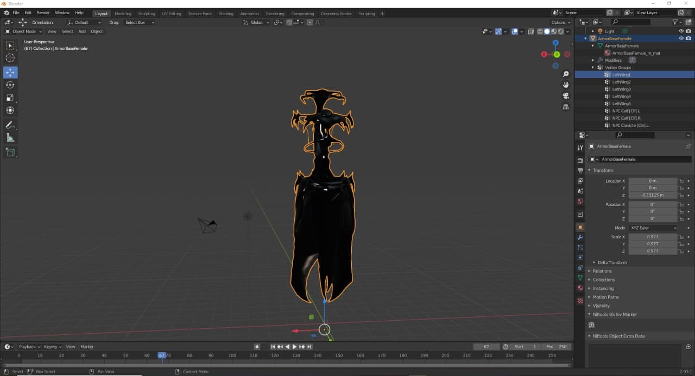Click the Scale X value slider

click(x=653, y=237)
